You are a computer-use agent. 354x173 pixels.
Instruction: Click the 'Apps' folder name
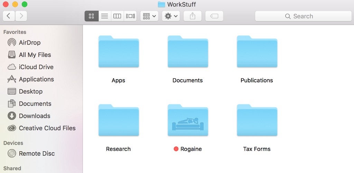118,80
